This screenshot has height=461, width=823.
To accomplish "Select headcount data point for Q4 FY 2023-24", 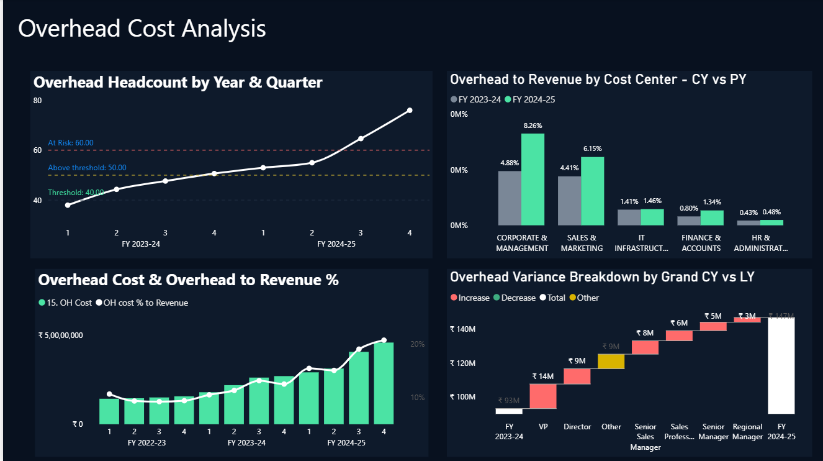I will coord(214,173).
